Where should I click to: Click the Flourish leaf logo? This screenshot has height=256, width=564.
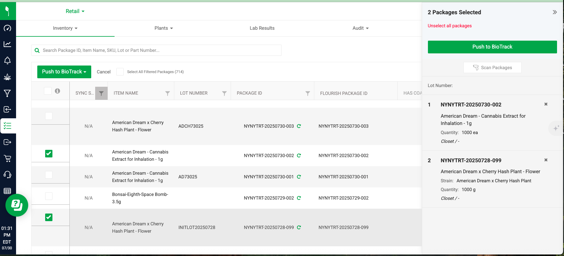(x=8, y=11)
